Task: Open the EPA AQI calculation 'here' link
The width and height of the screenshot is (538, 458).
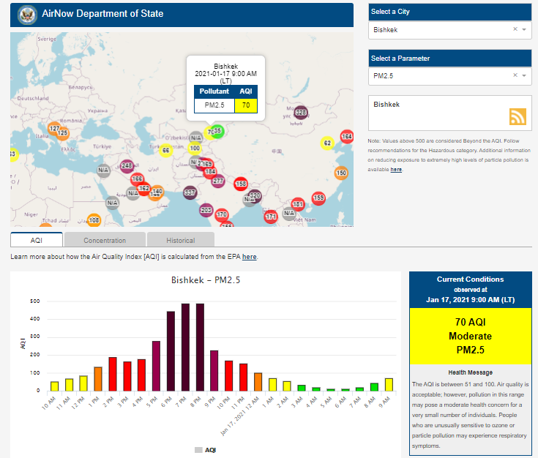Action: pos(250,257)
